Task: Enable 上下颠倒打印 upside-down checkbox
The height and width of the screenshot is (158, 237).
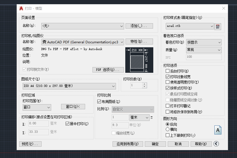Action: [168, 135]
